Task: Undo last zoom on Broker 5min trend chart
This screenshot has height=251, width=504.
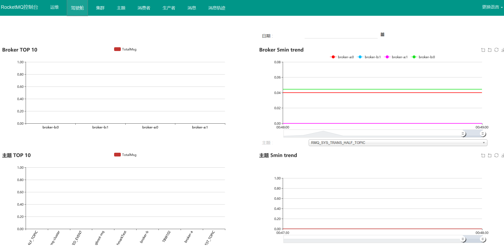Action: [490, 50]
